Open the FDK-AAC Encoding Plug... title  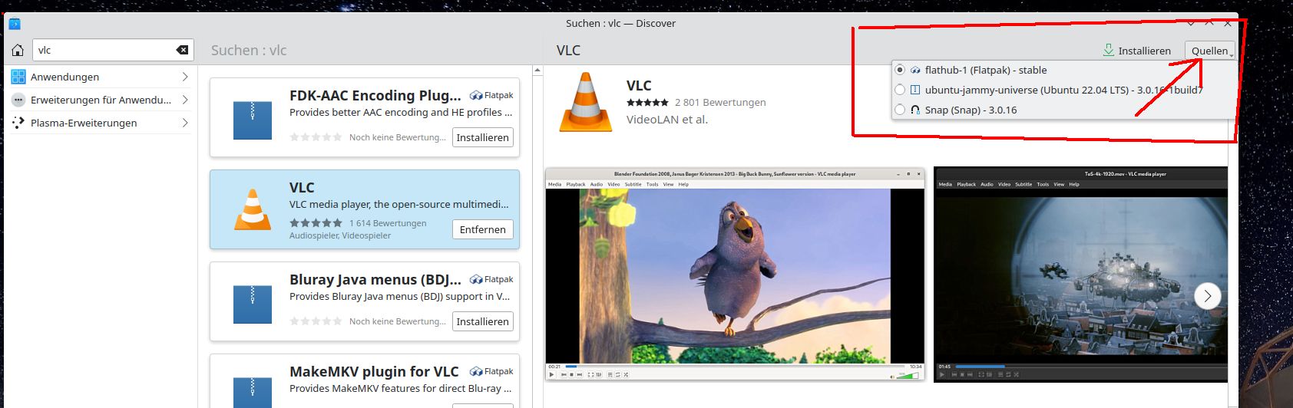coord(375,95)
